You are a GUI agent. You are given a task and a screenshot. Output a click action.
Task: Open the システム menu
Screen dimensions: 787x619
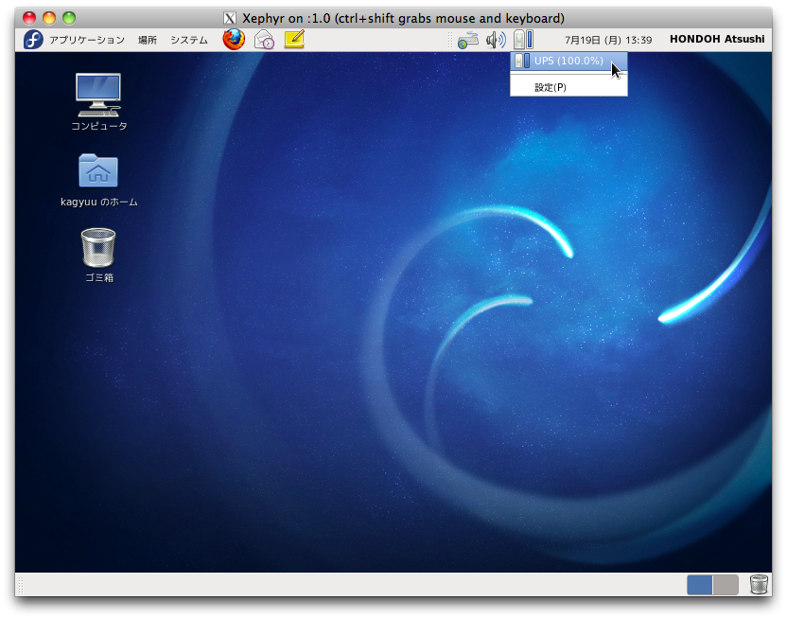click(x=189, y=40)
